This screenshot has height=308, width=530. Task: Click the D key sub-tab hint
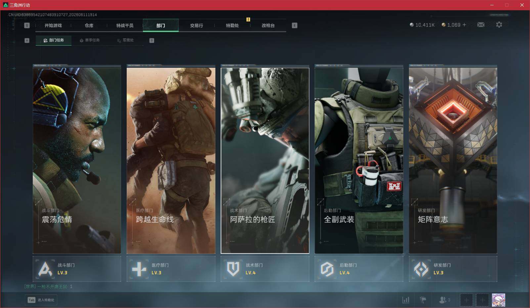pos(152,40)
